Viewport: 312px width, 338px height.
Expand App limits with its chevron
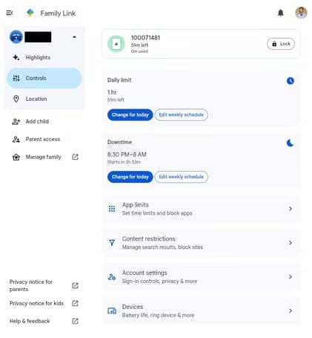click(291, 209)
